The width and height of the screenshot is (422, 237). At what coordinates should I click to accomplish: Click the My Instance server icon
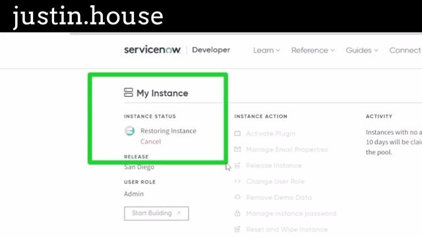129,92
